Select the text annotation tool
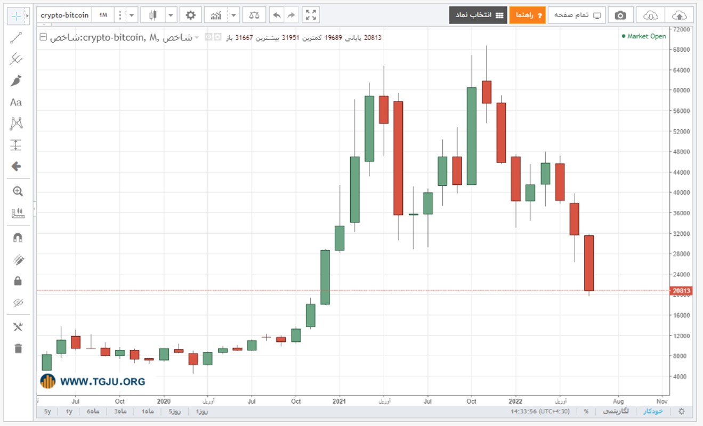The height and width of the screenshot is (426, 703). [x=16, y=102]
